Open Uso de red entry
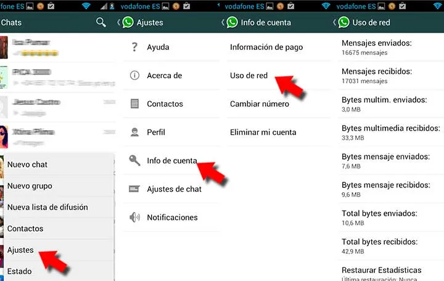This screenshot has height=281, width=444. coord(279,75)
